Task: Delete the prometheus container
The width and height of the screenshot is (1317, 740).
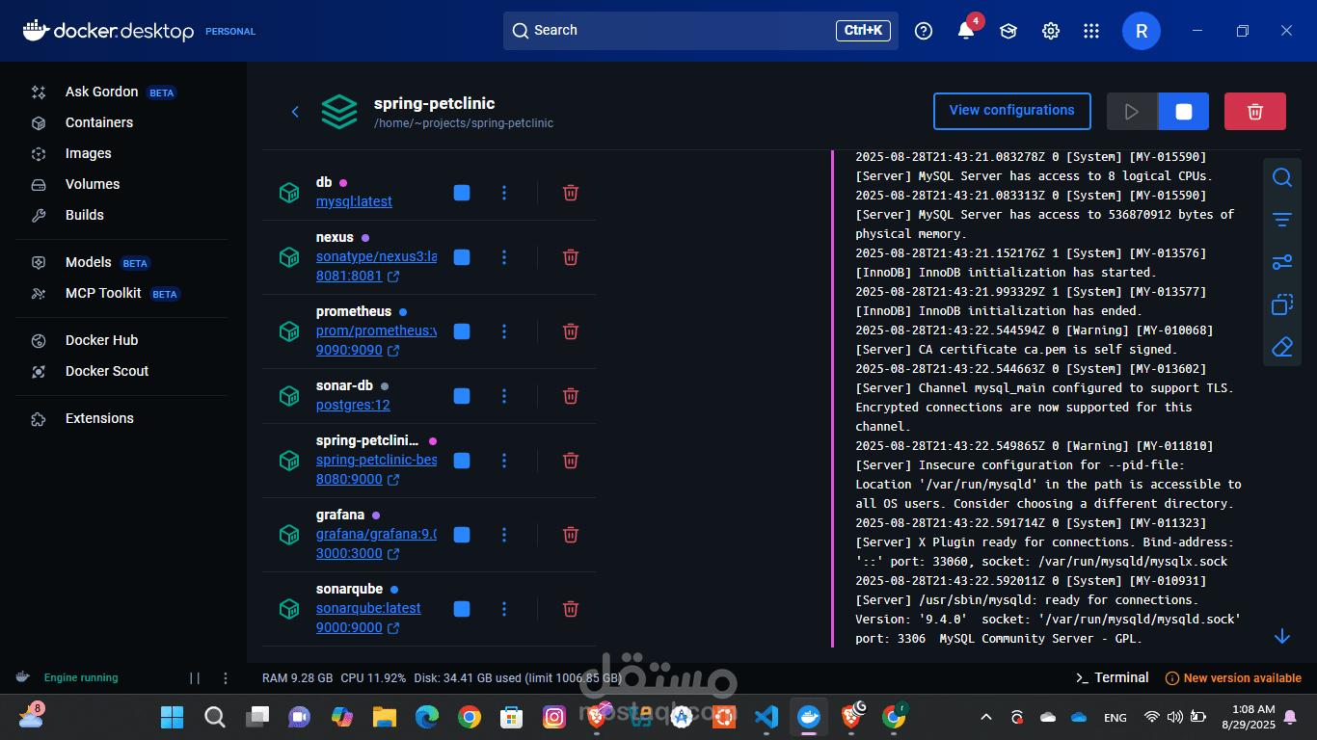Action: click(571, 331)
